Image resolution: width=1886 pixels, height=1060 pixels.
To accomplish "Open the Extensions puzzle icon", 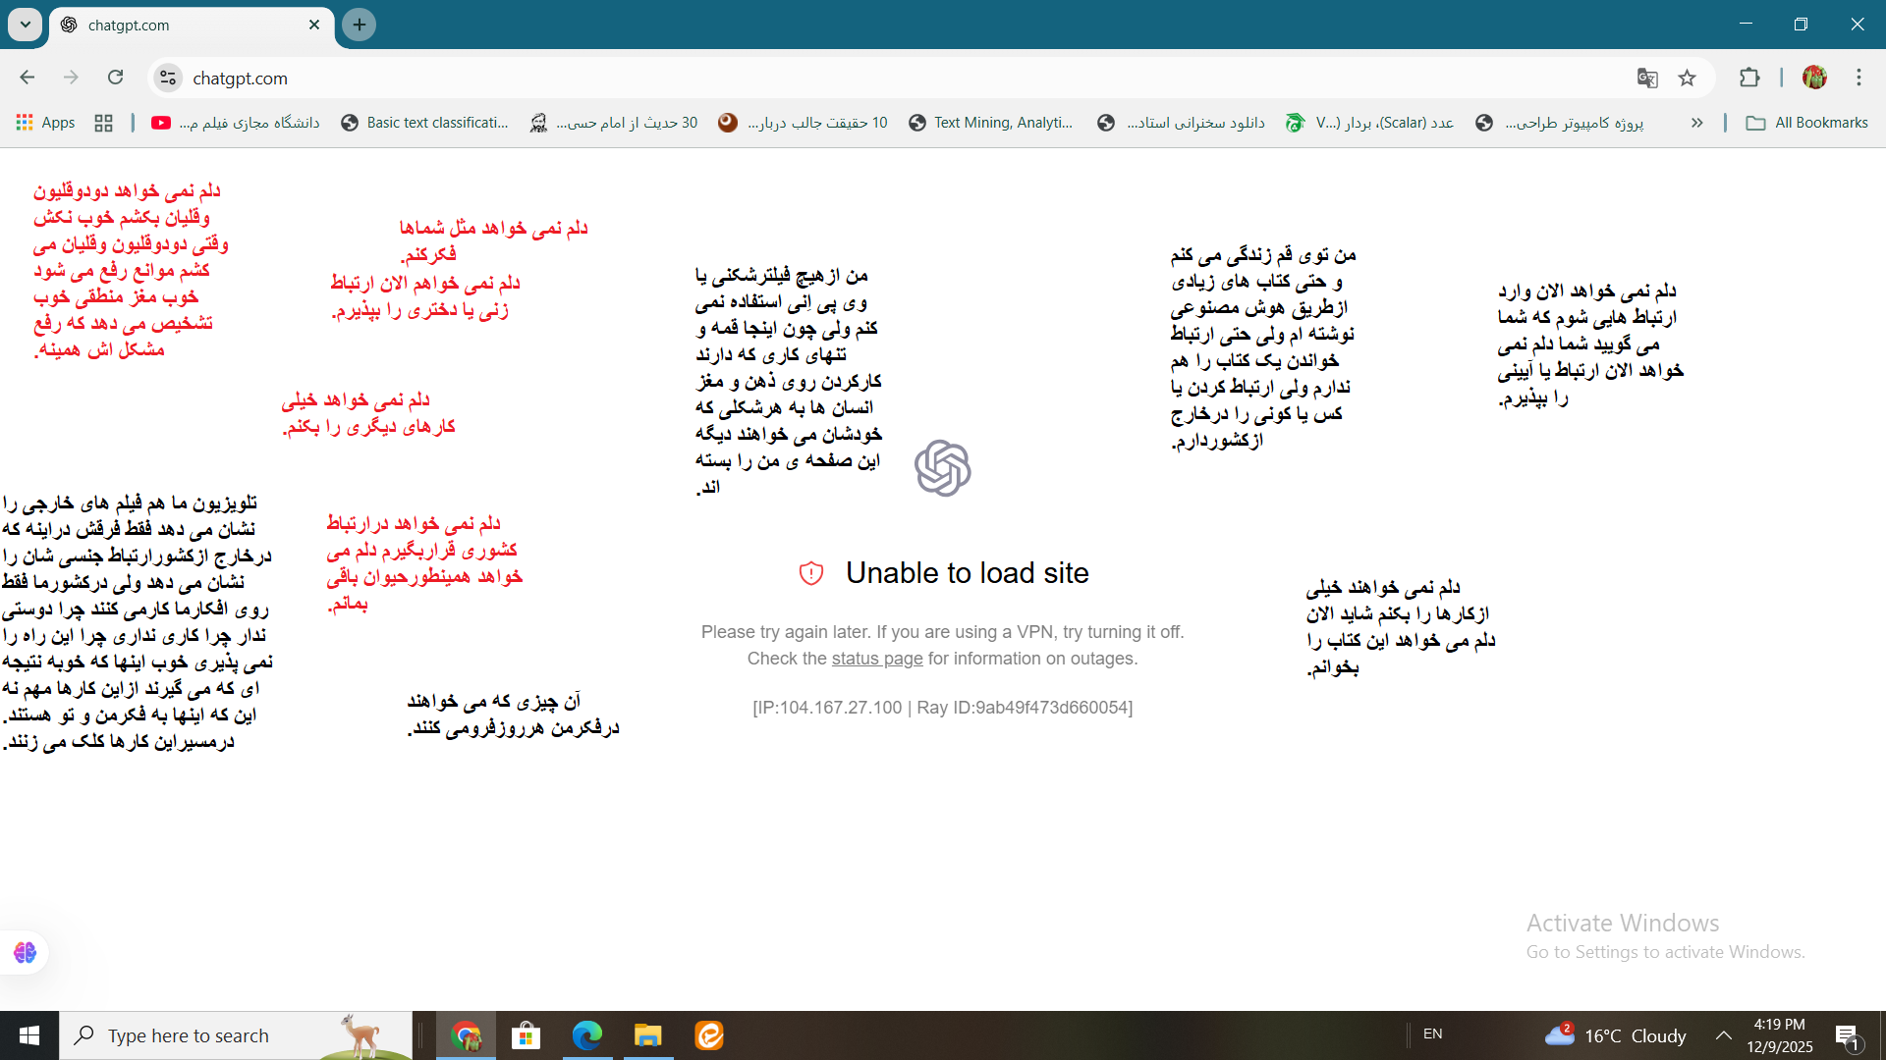I will pos(1749,78).
